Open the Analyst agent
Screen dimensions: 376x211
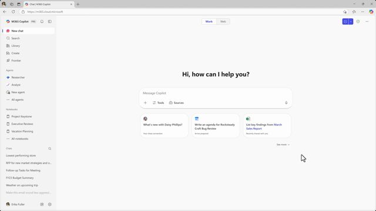click(29, 84)
